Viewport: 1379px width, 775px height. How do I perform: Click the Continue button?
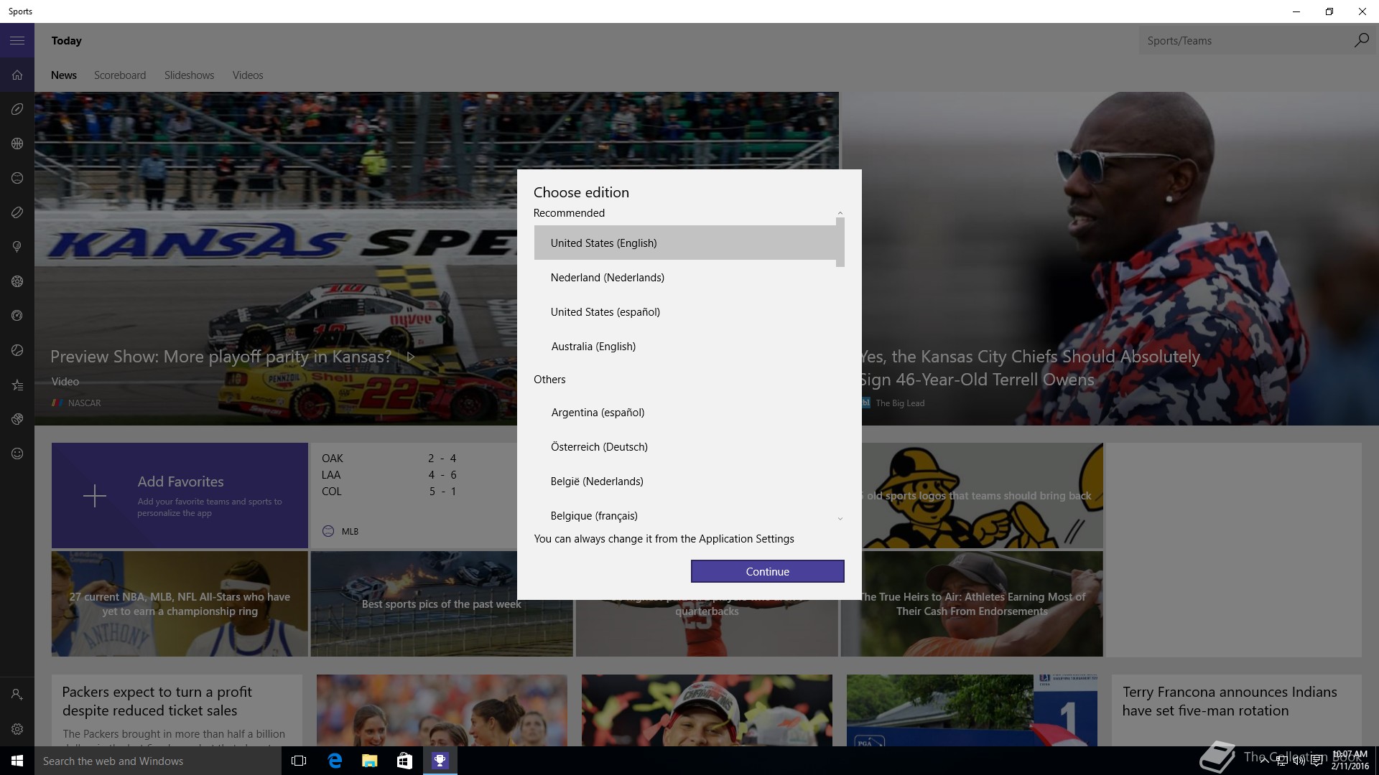click(767, 571)
